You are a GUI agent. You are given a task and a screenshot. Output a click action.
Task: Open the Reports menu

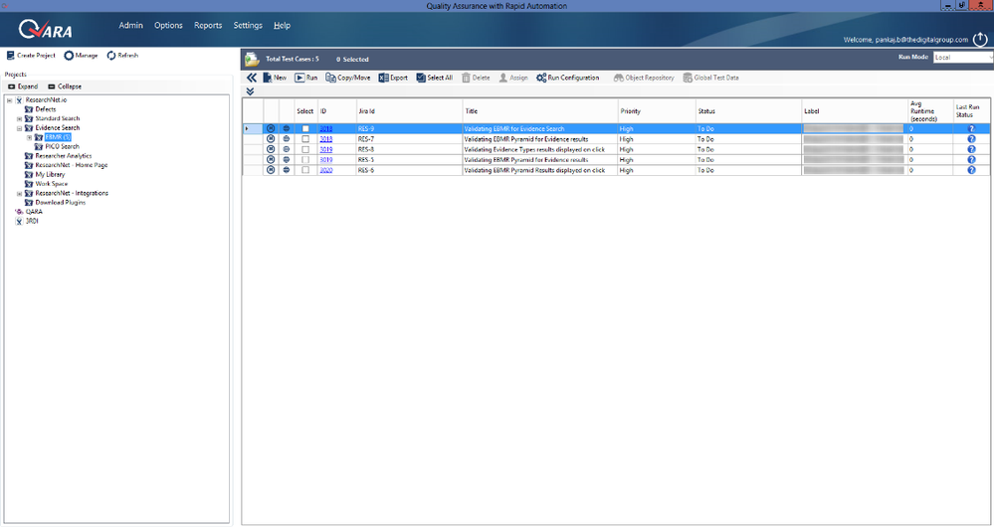(208, 25)
